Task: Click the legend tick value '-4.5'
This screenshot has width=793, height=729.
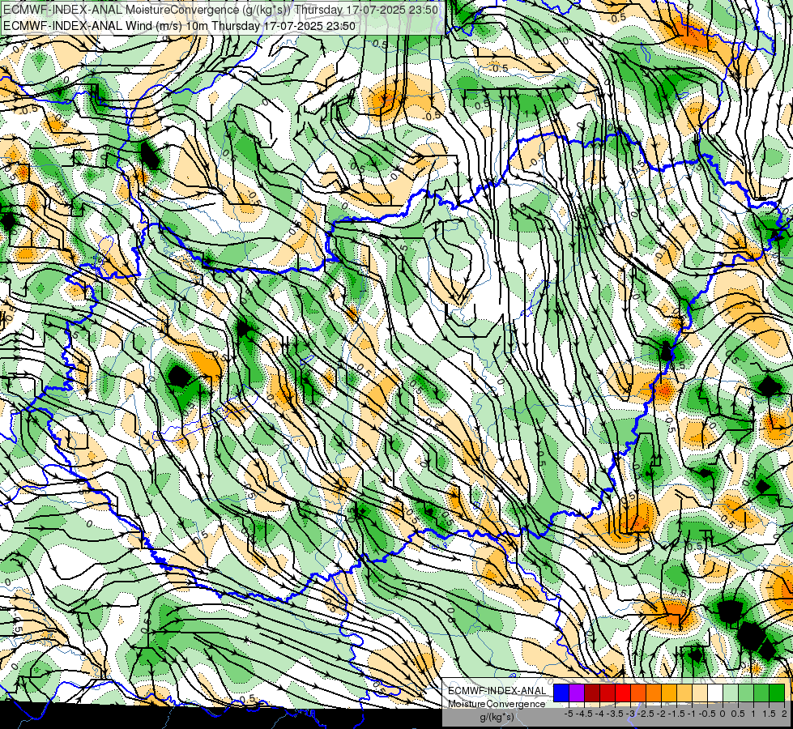Action: pos(584,714)
